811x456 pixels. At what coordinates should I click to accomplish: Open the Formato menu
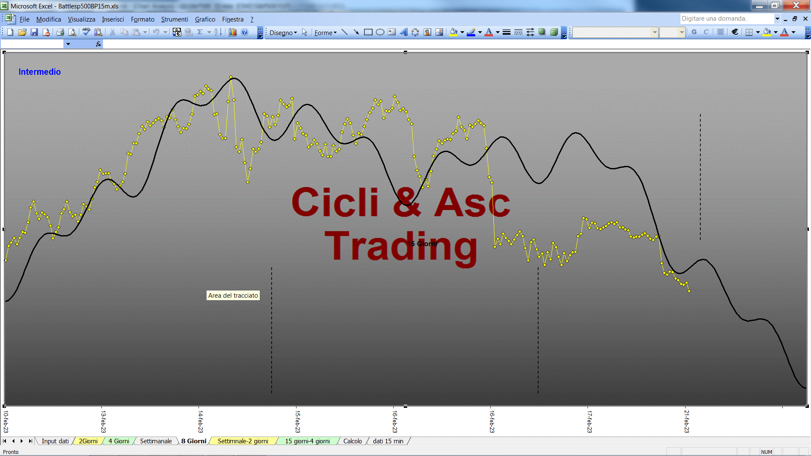143,19
